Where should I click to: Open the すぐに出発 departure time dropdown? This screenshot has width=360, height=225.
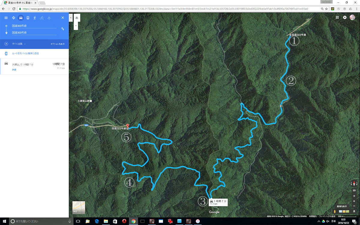coord(19,44)
